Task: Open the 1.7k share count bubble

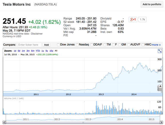Action: [x=142, y=20]
